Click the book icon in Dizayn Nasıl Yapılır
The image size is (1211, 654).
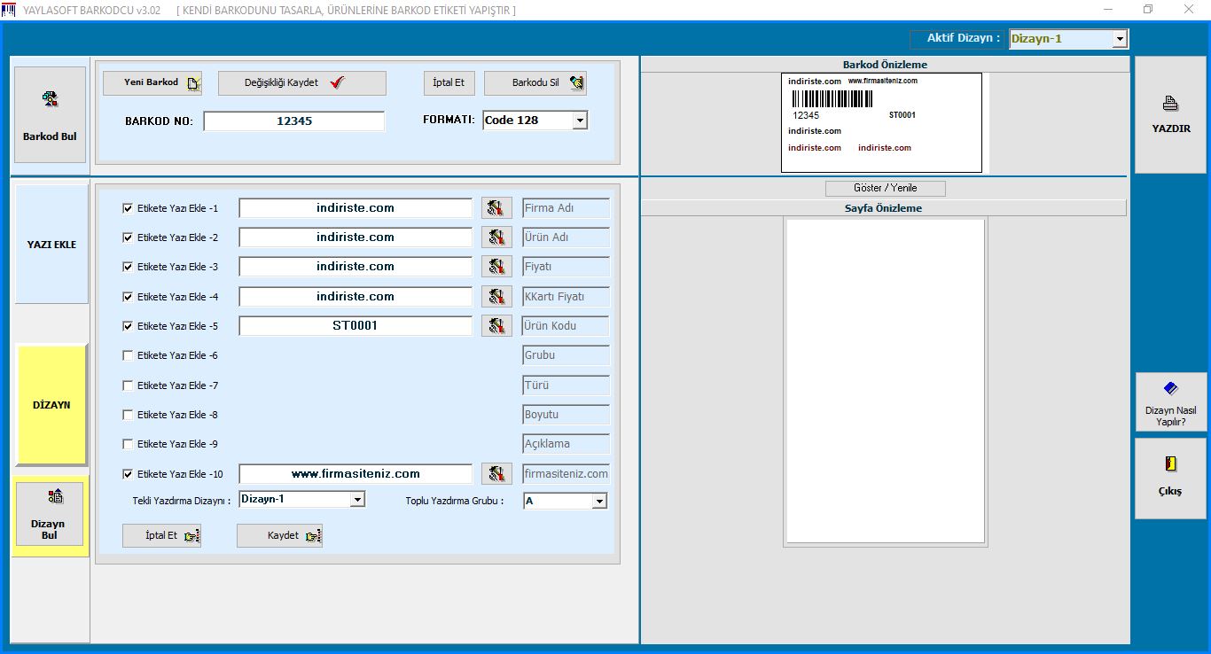(1170, 388)
